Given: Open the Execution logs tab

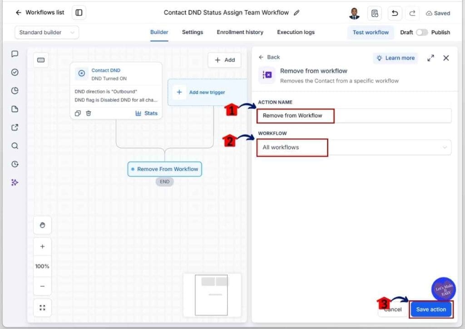Looking at the screenshot, I should pos(296,32).
